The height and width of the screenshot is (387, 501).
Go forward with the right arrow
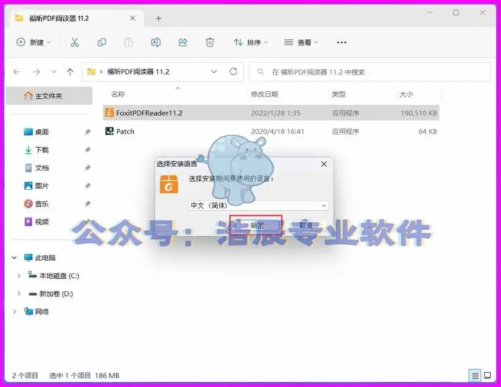(x=36, y=72)
